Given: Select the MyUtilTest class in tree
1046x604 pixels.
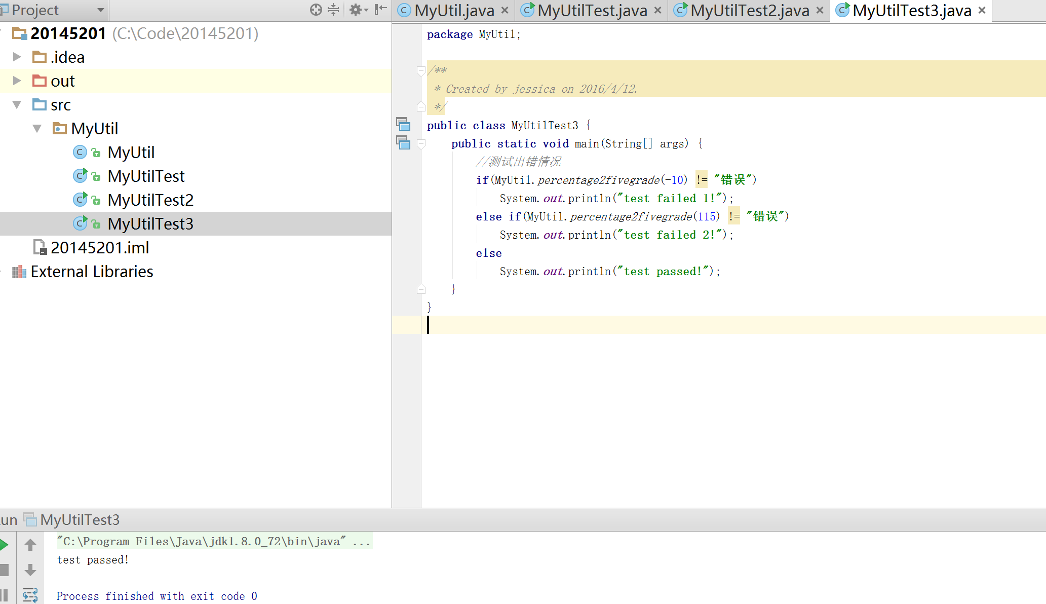Looking at the screenshot, I should click(146, 176).
